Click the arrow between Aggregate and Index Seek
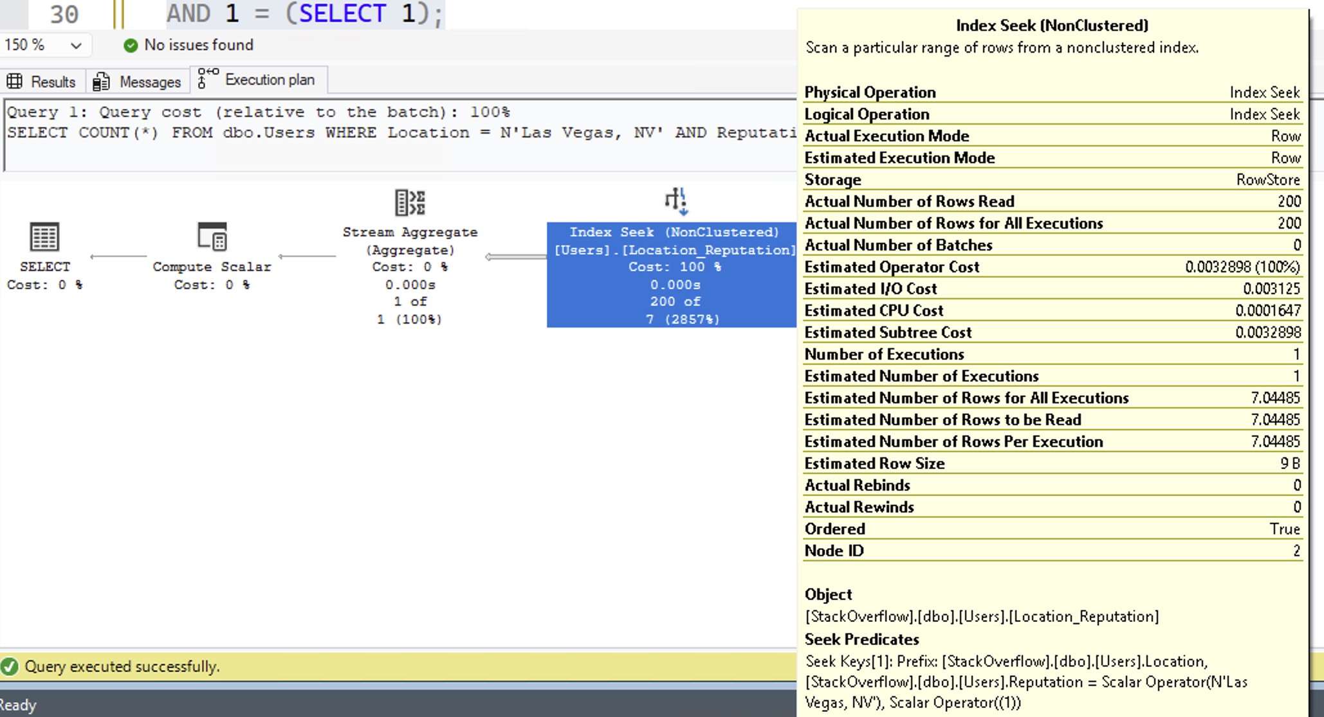This screenshot has width=1324, height=717. [516, 256]
